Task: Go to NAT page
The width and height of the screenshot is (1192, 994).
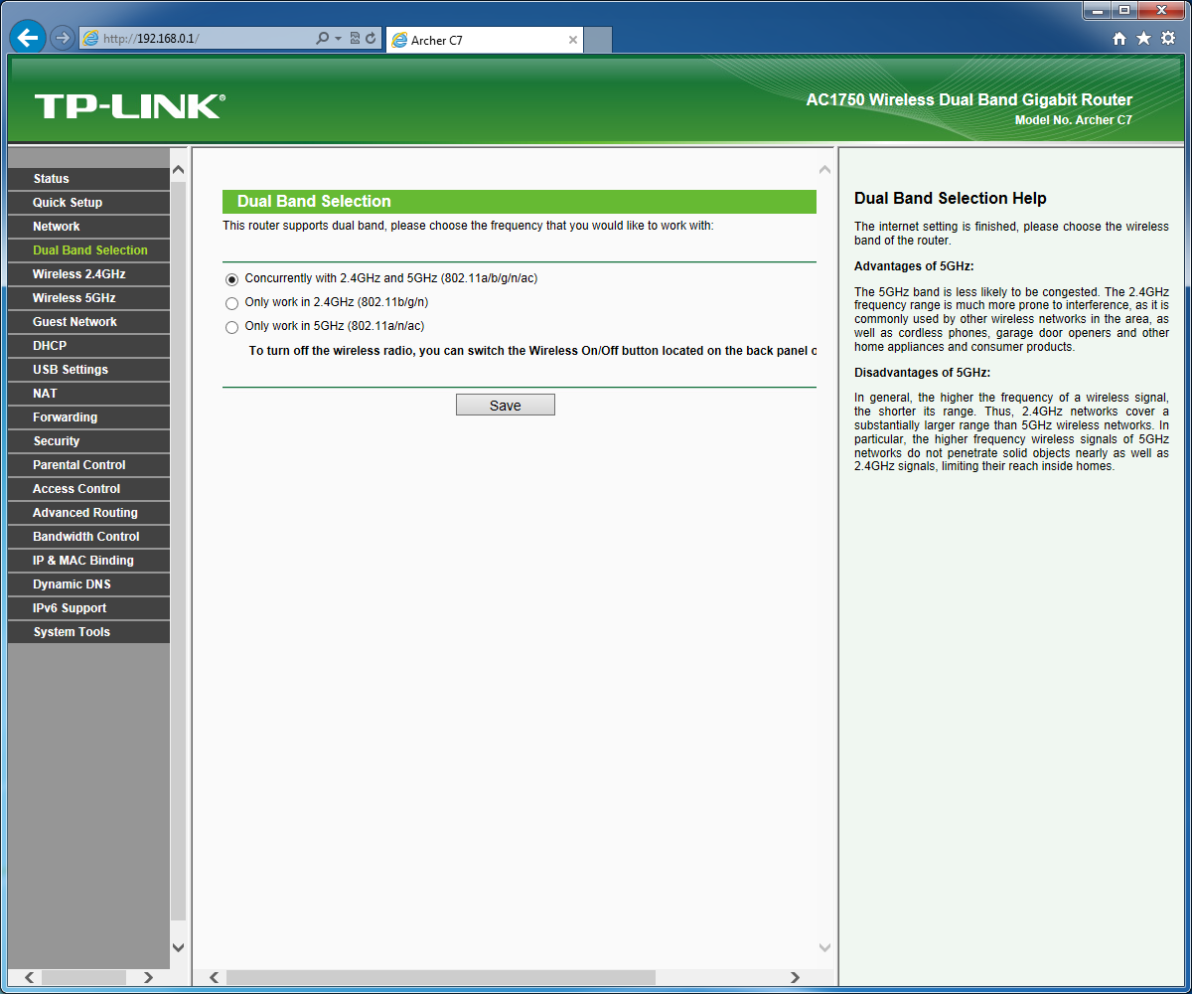Action: click(88, 394)
